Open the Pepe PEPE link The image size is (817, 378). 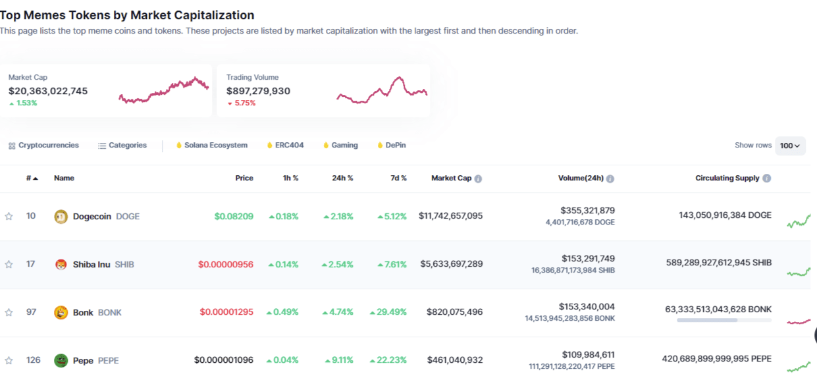coord(95,360)
